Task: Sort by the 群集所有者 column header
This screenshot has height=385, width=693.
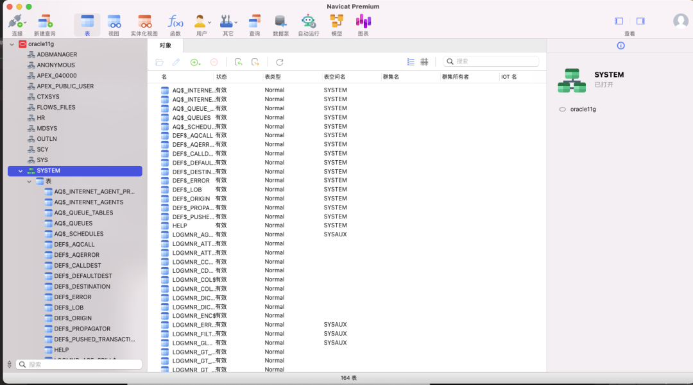Action: tap(455, 77)
